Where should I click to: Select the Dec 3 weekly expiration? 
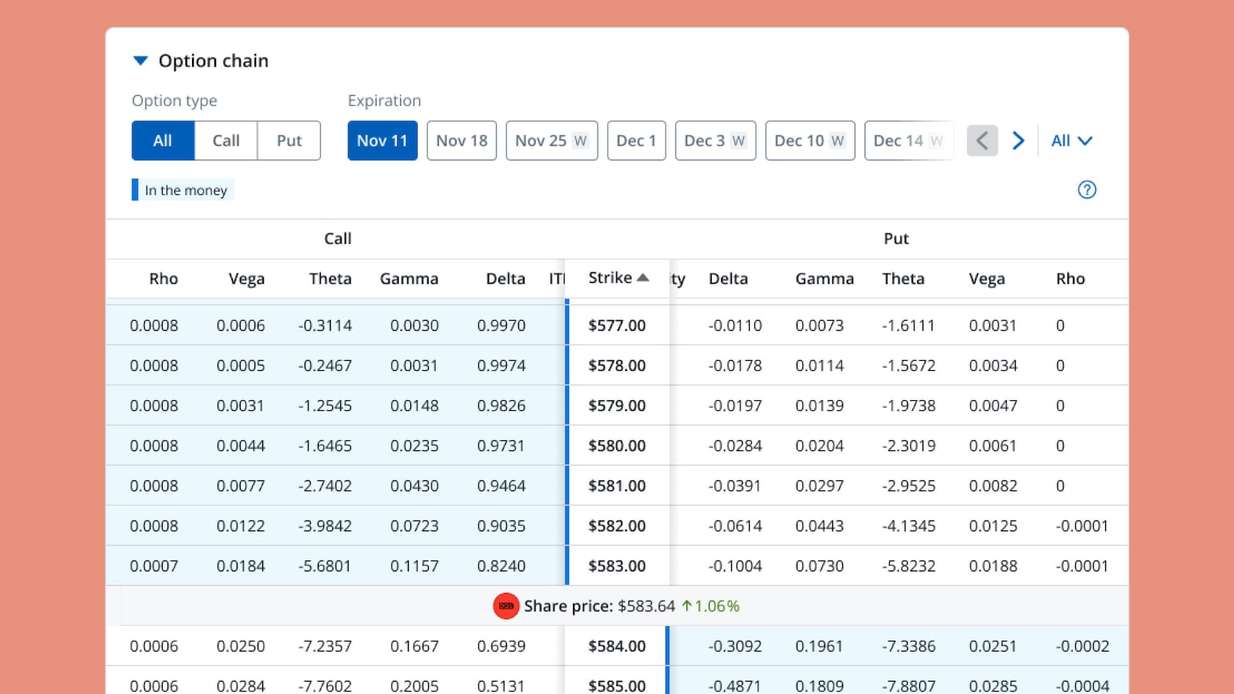715,140
